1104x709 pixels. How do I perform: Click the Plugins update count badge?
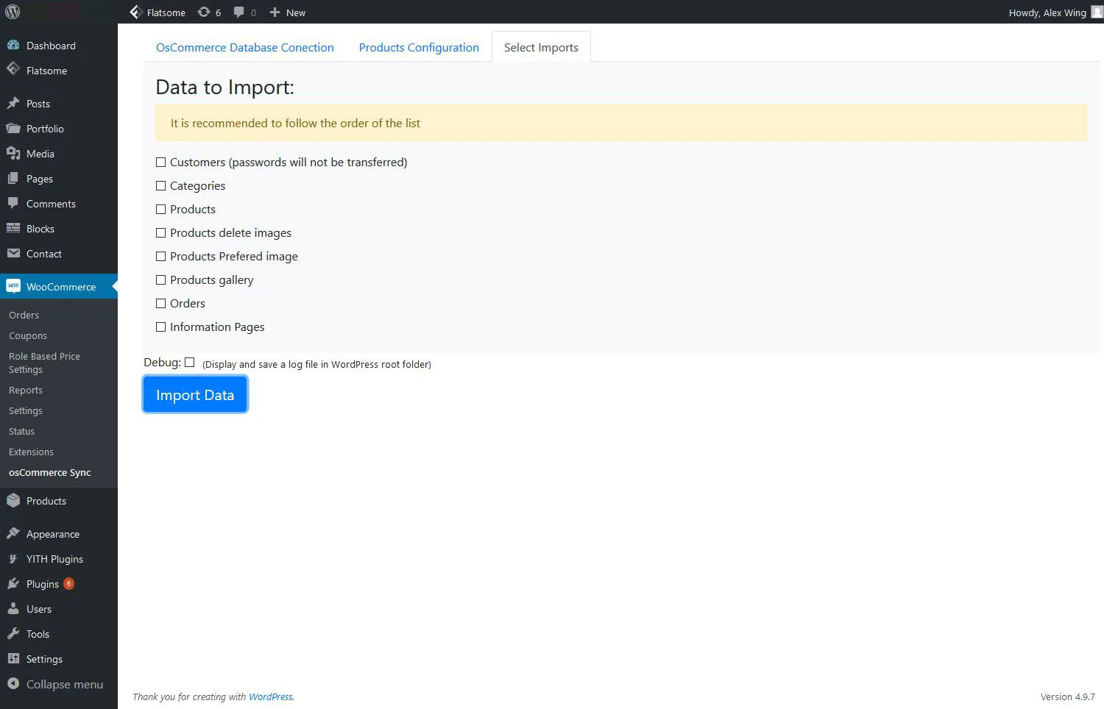68,583
